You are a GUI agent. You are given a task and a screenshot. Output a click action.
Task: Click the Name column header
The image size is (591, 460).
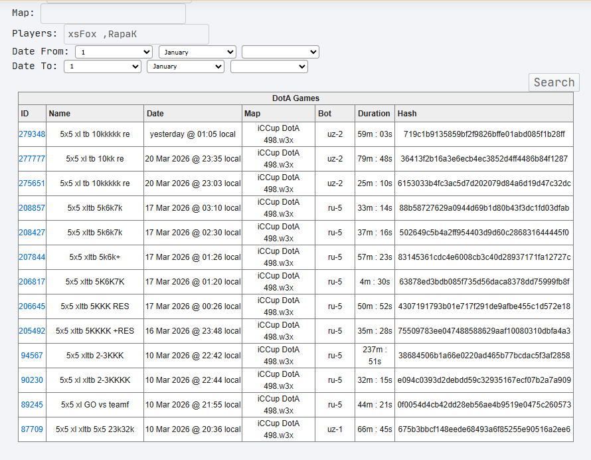tap(95, 114)
